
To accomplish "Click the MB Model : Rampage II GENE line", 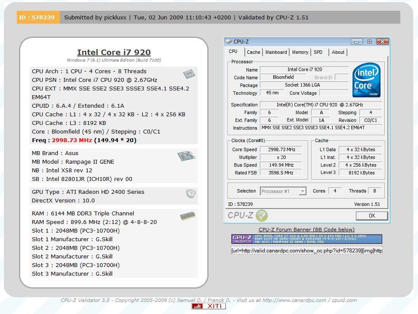I will (73, 162).
